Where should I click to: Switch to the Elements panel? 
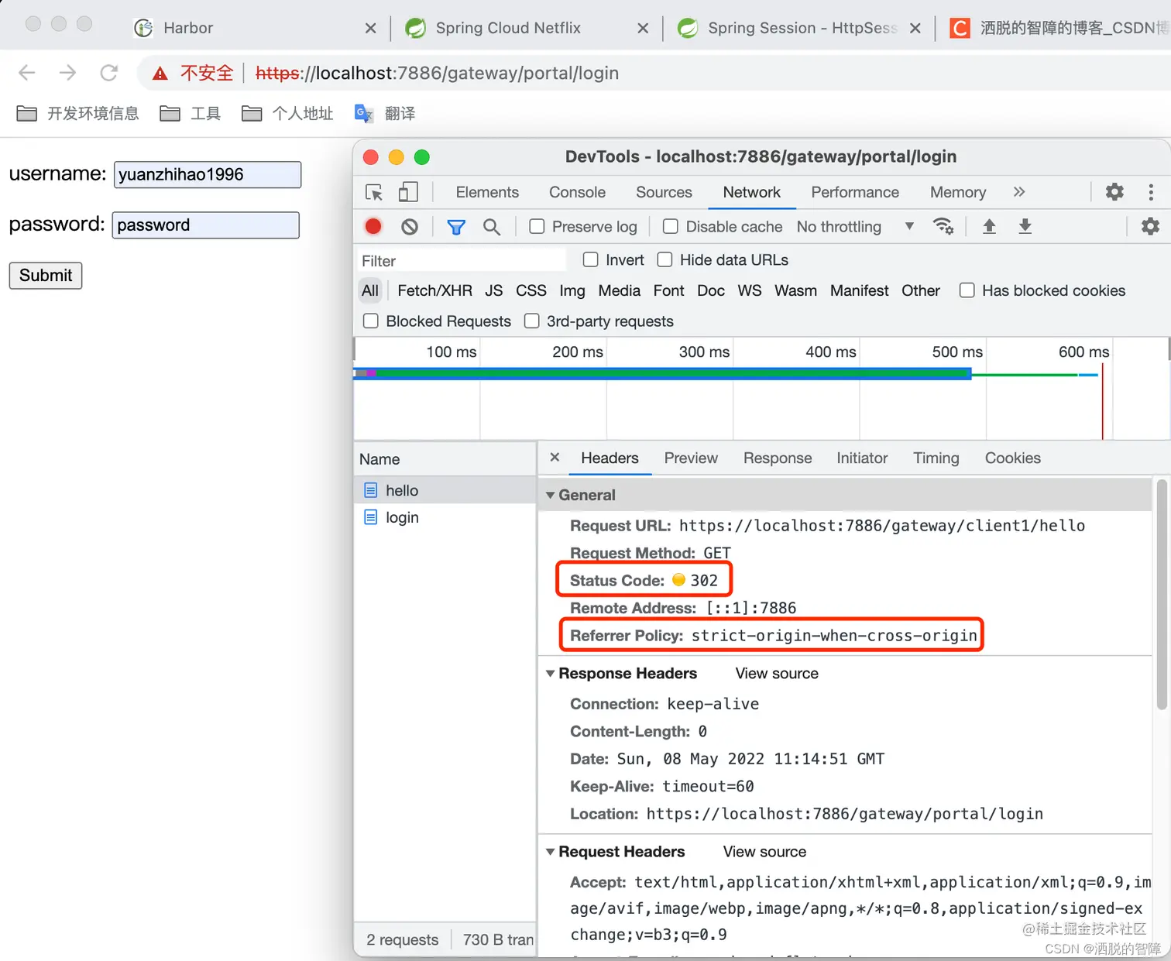coord(487,192)
